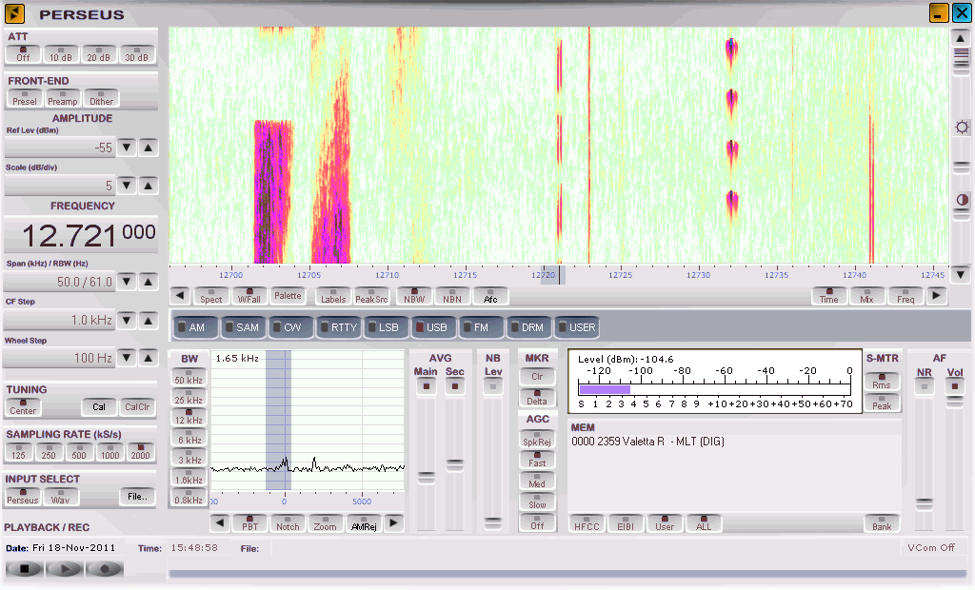Lower the CF Step using down arrow

(128, 321)
